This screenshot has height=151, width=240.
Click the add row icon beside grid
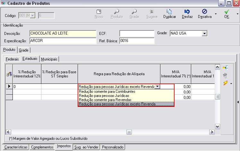tap(225, 68)
